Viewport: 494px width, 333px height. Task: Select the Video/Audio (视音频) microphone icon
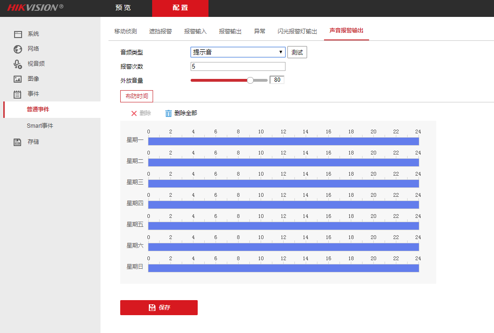(x=18, y=64)
